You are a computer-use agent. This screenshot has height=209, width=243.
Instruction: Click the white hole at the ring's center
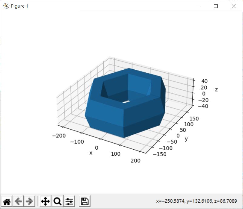click(x=126, y=102)
